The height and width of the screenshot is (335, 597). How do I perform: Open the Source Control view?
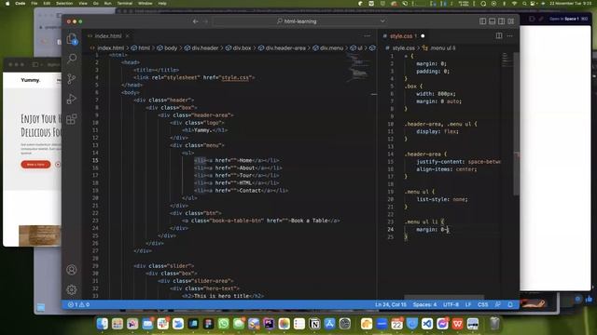[x=72, y=78]
